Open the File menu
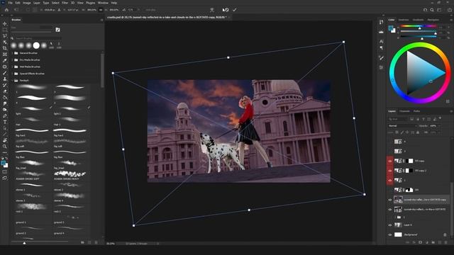 [x=11, y=3]
